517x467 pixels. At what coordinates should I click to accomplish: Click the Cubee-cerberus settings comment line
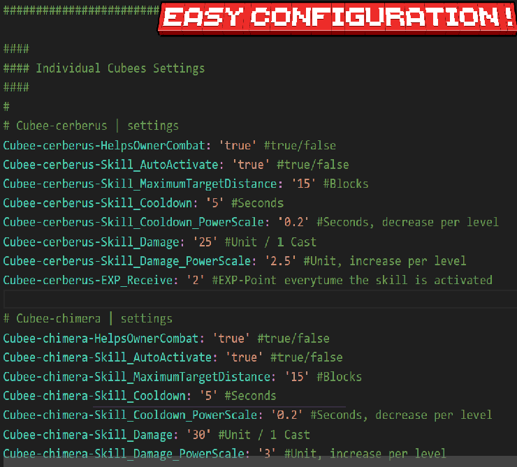pos(91,126)
